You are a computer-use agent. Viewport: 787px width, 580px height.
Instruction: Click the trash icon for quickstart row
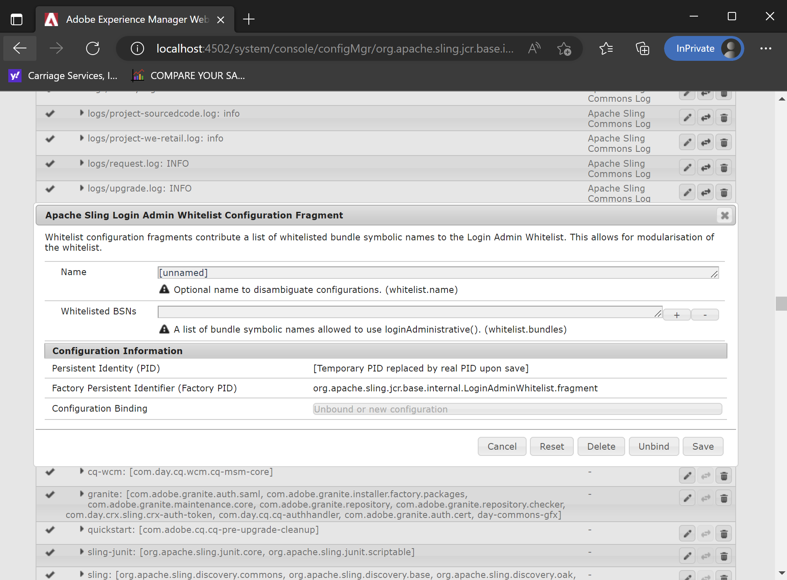tap(724, 534)
